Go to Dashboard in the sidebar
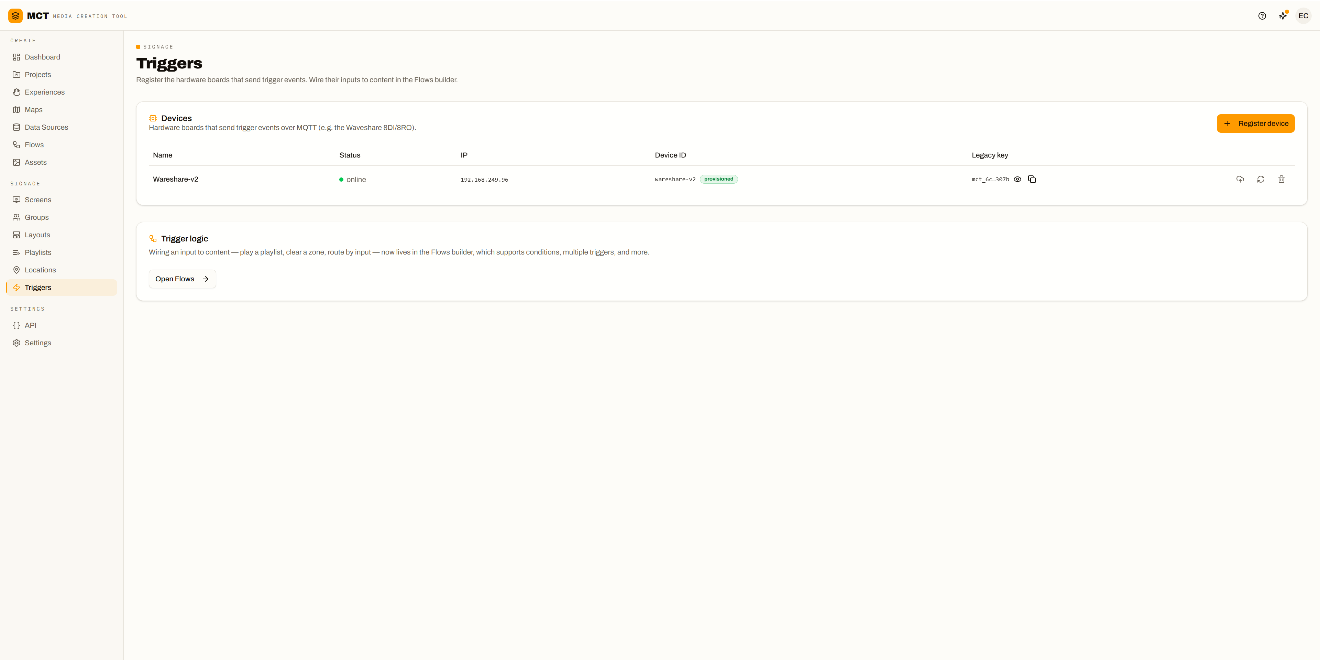 pyautogui.click(x=62, y=57)
